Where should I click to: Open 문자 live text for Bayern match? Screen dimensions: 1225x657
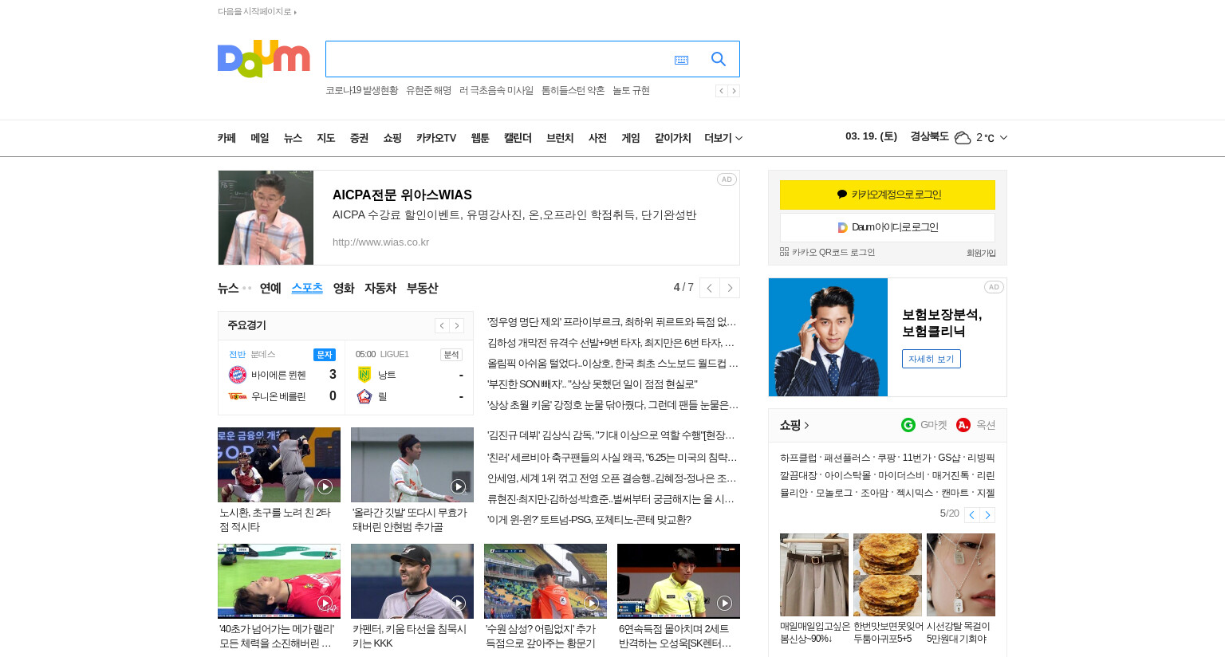325,355
